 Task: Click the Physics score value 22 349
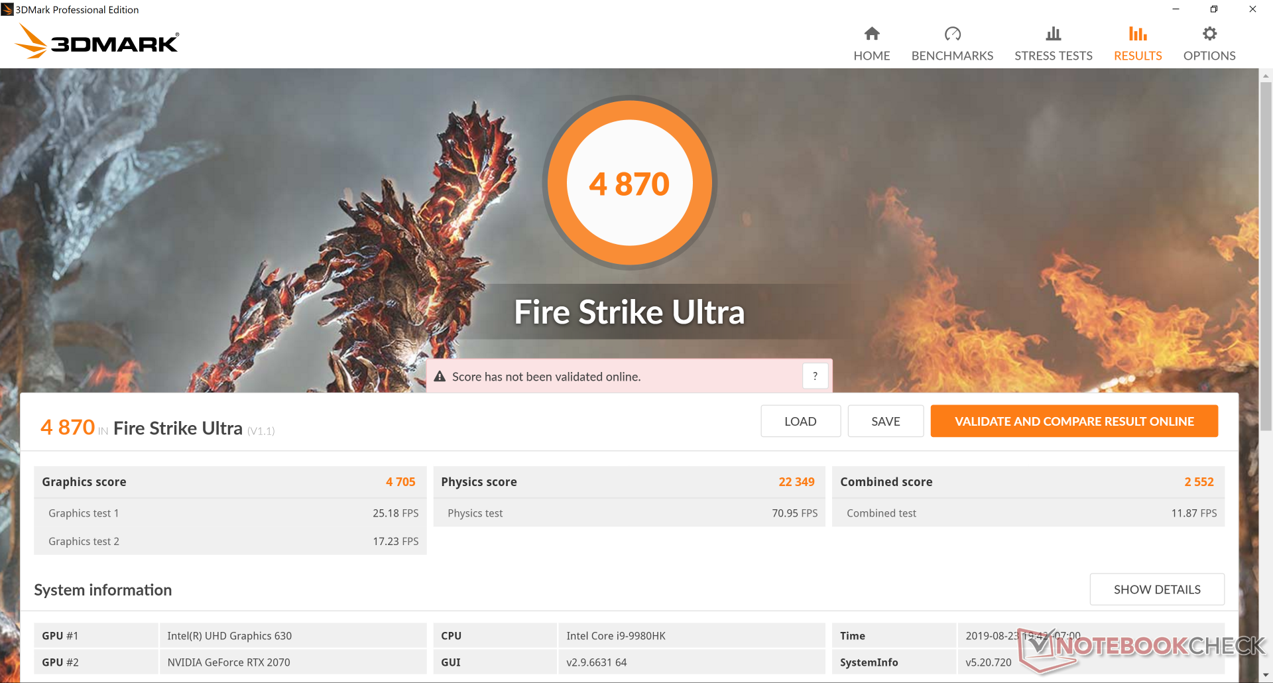[x=796, y=482]
